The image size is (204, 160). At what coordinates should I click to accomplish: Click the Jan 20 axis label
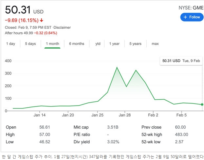tap(68, 115)
